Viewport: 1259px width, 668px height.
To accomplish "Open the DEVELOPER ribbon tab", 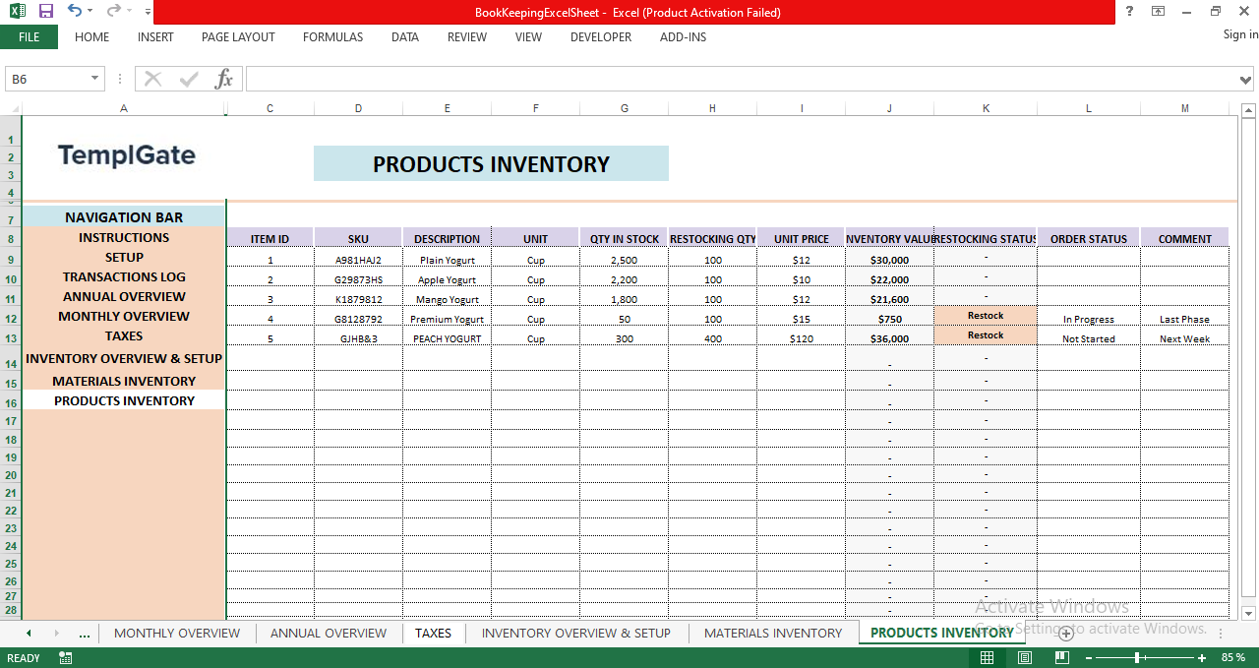I will (601, 37).
